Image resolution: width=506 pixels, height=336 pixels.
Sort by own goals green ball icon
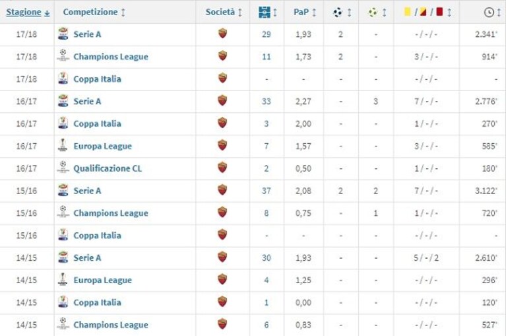(x=372, y=13)
